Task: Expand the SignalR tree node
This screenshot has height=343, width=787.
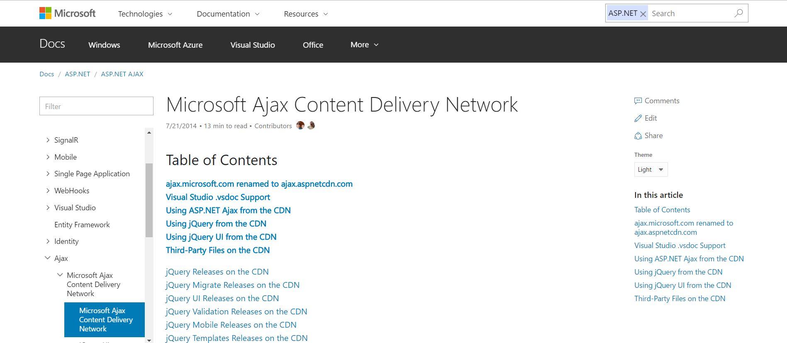Action: (48, 140)
